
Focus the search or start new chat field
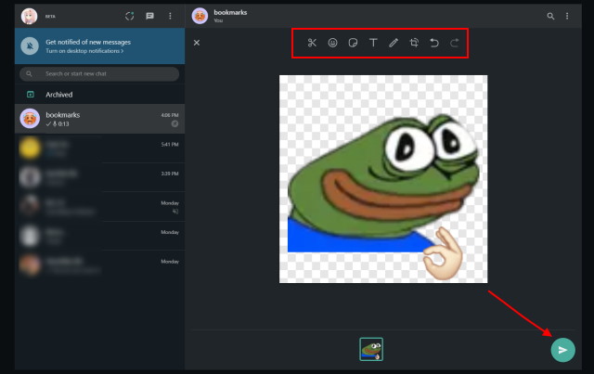[99, 74]
